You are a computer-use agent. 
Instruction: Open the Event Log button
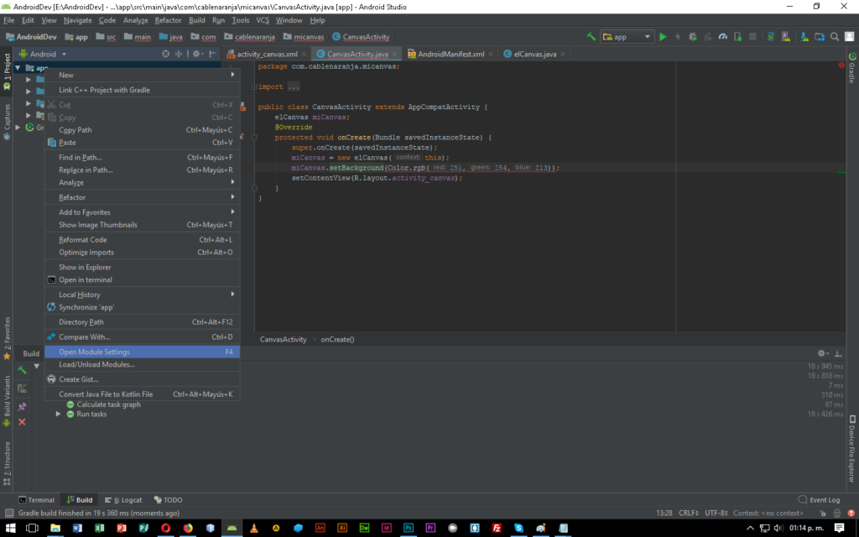point(819,499)
